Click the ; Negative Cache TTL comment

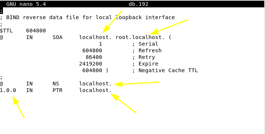[x=165, y=70]
